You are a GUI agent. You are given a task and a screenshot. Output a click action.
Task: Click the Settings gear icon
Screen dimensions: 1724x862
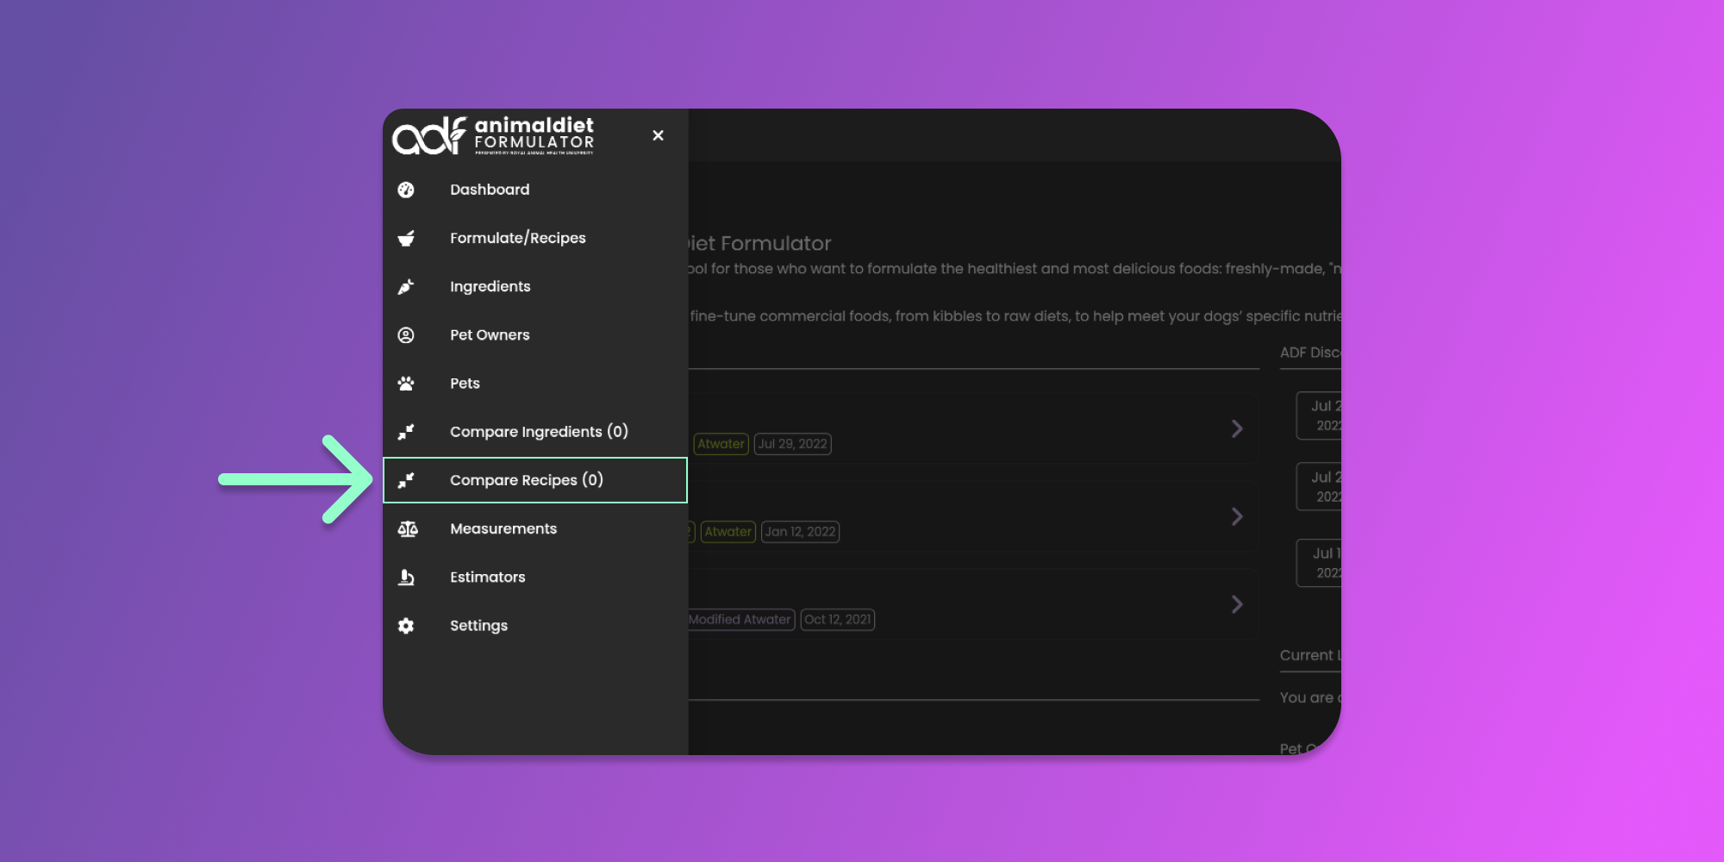(x=406, y=626)
